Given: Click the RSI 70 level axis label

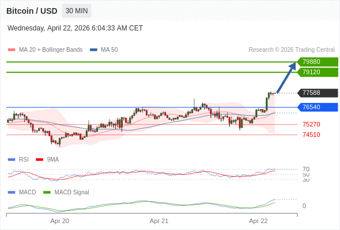Looking at the screenshot, I should click(306, 169).
